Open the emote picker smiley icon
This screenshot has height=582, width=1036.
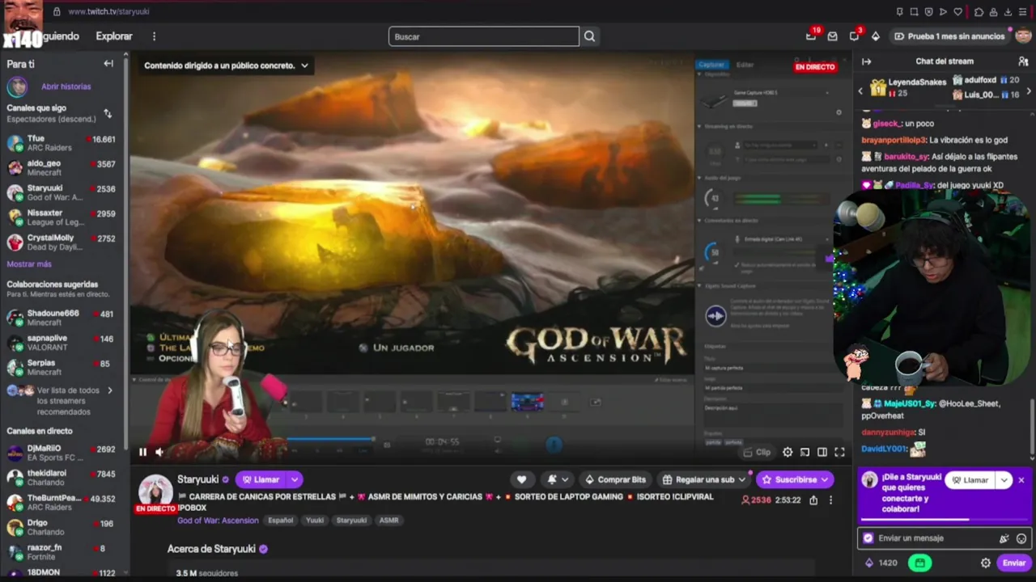1021,538
